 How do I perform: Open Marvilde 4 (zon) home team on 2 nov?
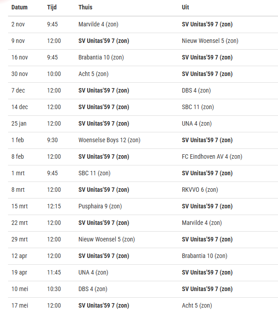coord(98,24)
